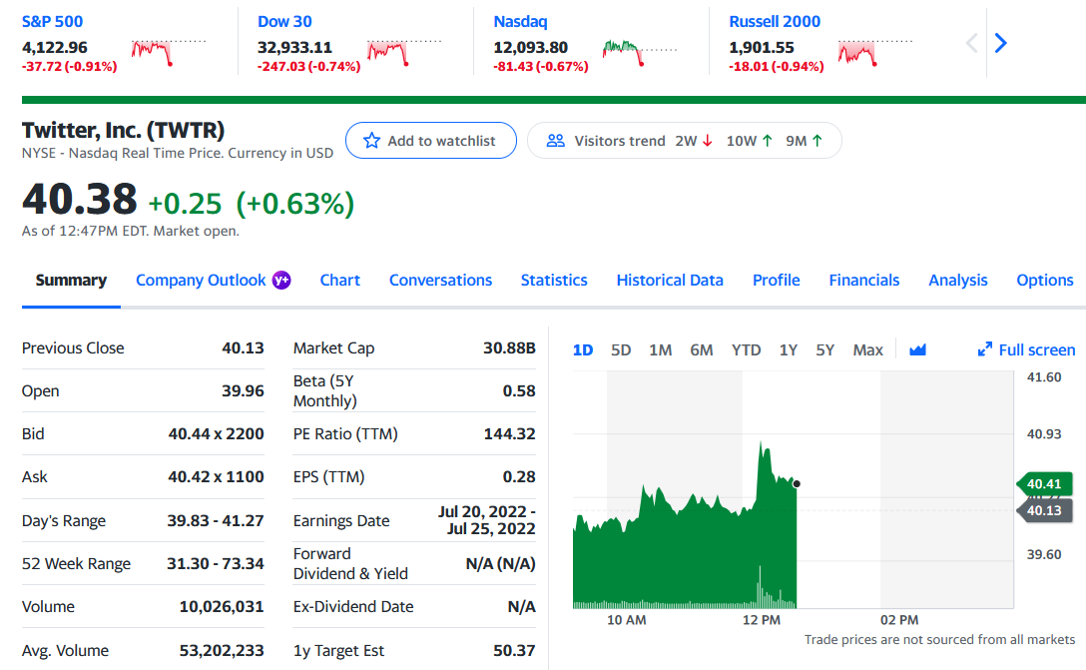Select the 6M chart range

click(x=701, y=349)
